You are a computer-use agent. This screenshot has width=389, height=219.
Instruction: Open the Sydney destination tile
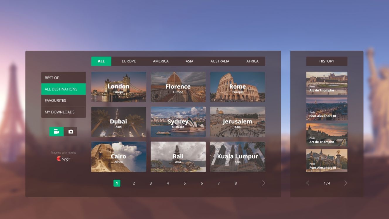(178, 122)
